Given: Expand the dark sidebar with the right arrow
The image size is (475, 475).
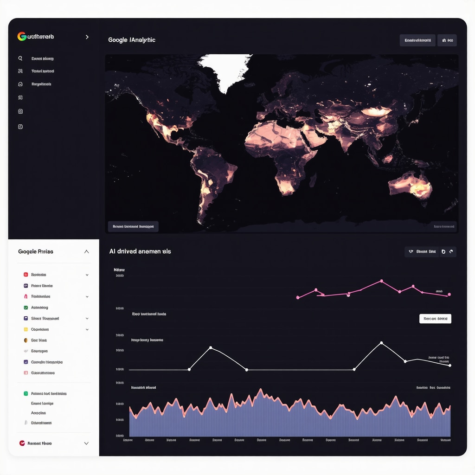Looking at the screenshot, I should point(87,37).
